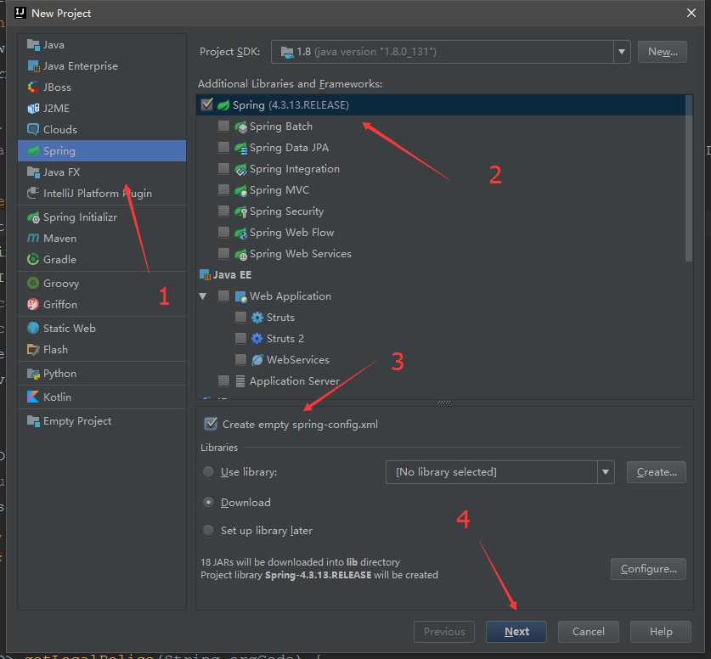Click the Spring Web Services icon
711x659 pixels.
click(240, 254)
